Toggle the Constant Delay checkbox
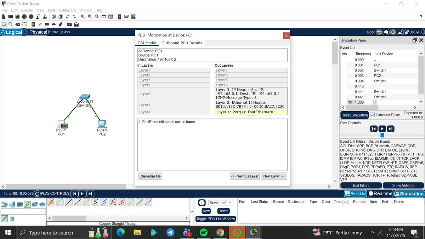The height and width of the screenshot is (239, 425). [372, 115]
